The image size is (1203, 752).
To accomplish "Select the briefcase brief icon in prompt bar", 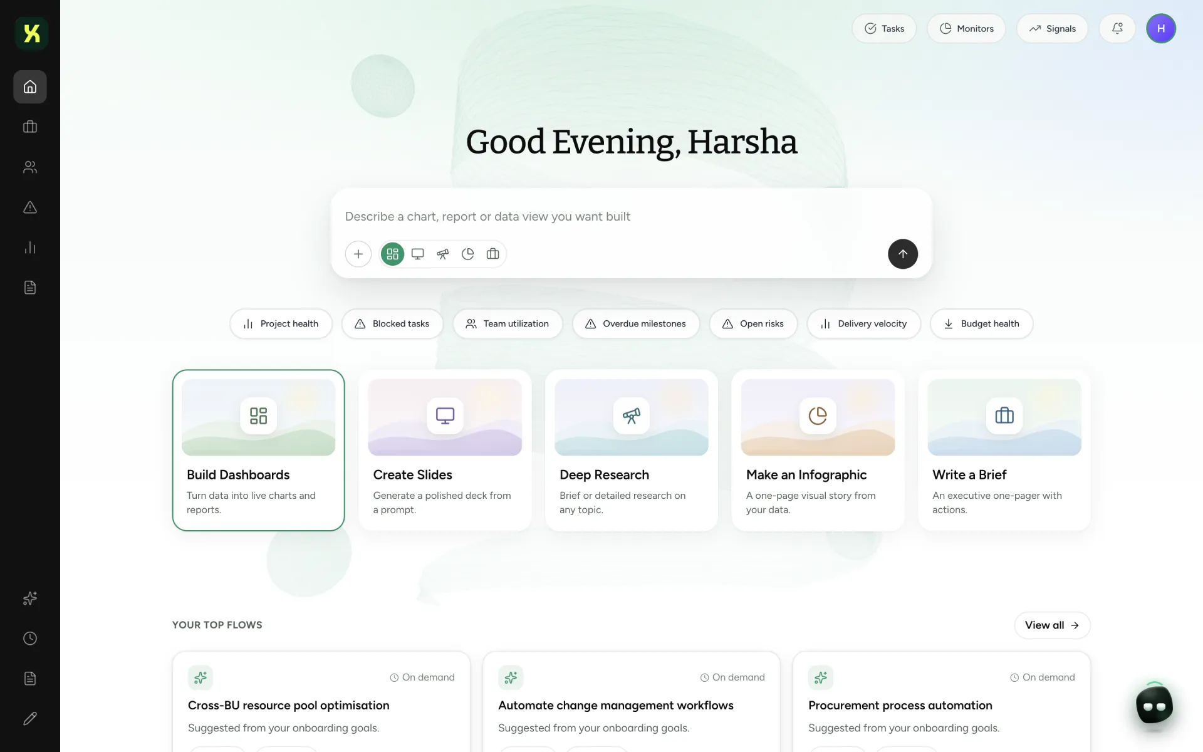I will 493,254.
